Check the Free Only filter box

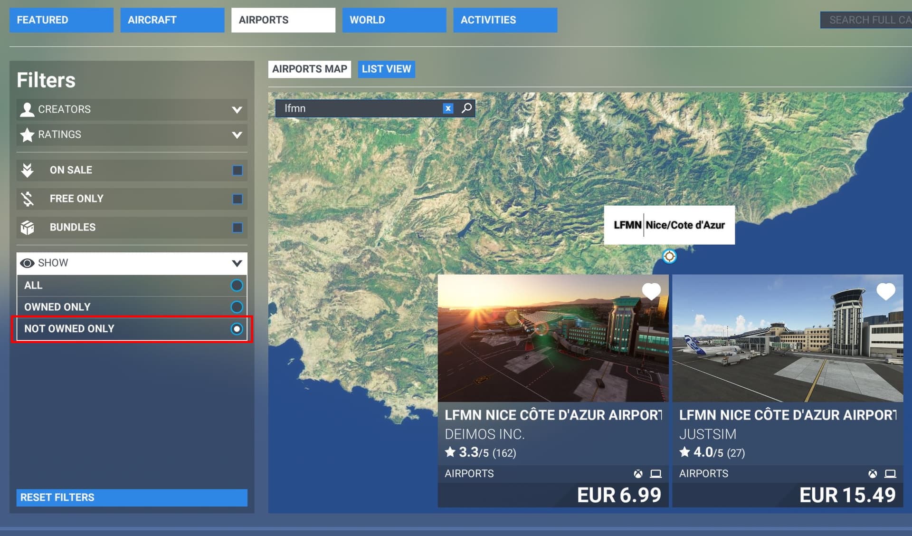click(x=237, y=199)
